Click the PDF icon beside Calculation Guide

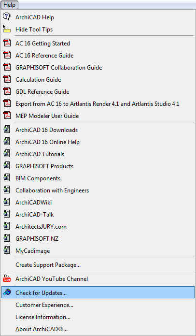click(x=7, y=79)
